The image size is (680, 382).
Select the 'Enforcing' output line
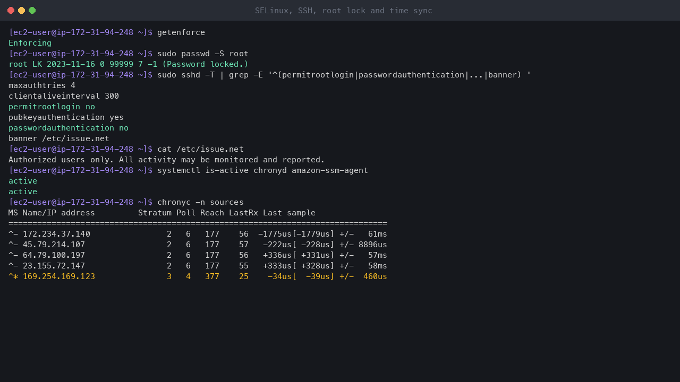point(30,43)
